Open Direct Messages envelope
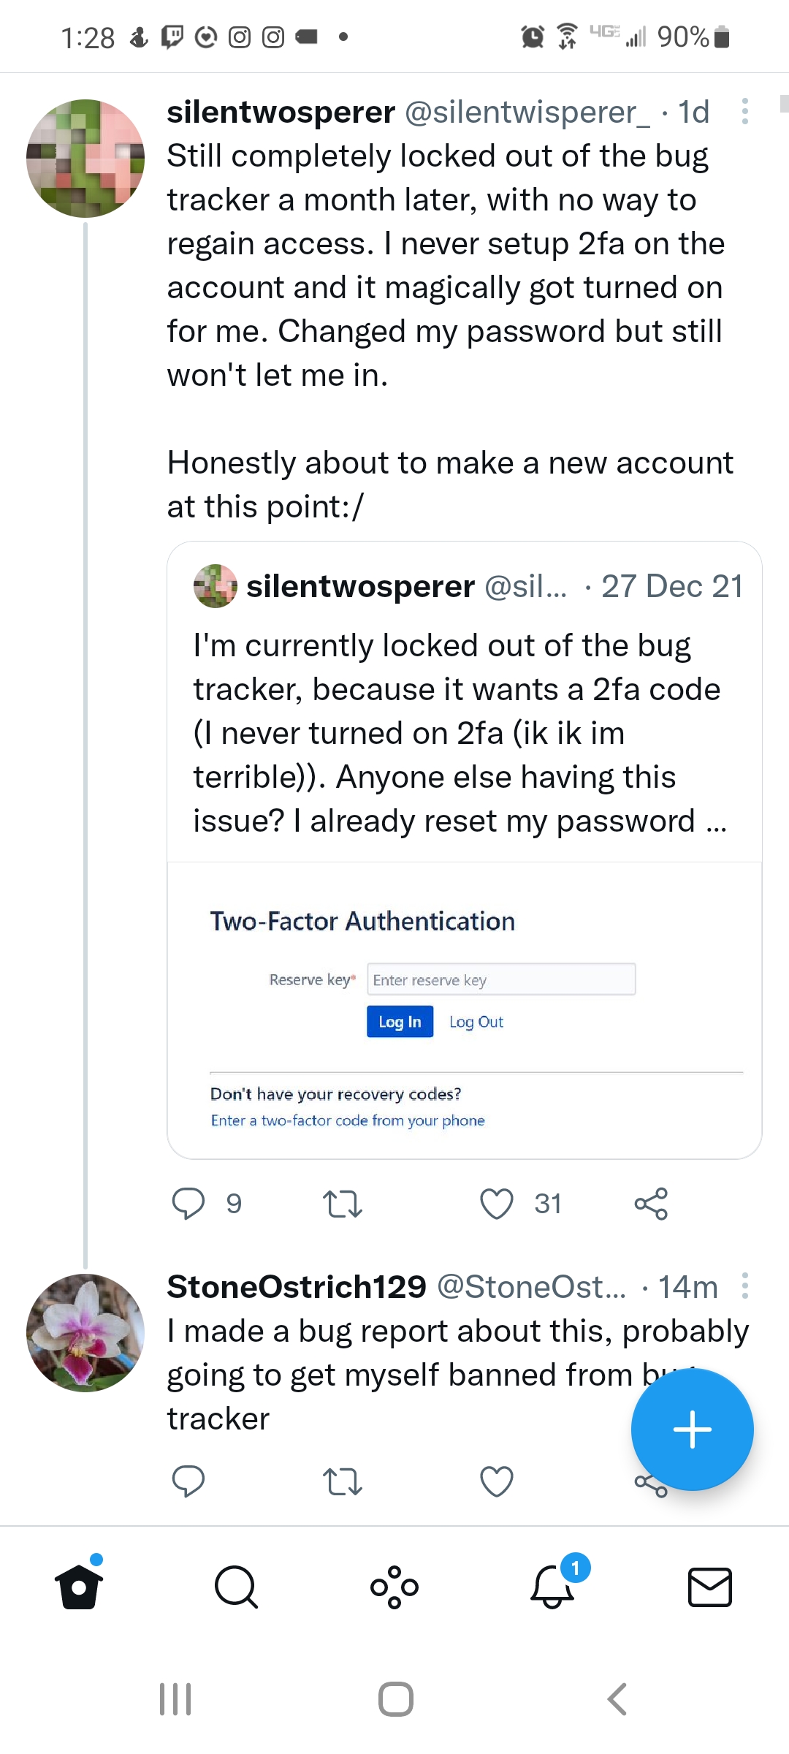Image resolution: width=789 pixels, height=1754 pixels. click(710, 1587)
